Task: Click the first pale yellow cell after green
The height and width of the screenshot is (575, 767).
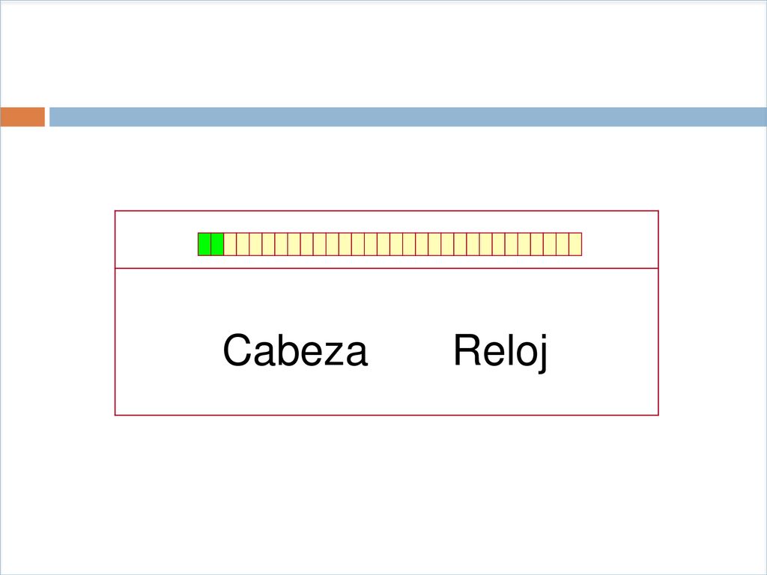Action: coord(230,244)
